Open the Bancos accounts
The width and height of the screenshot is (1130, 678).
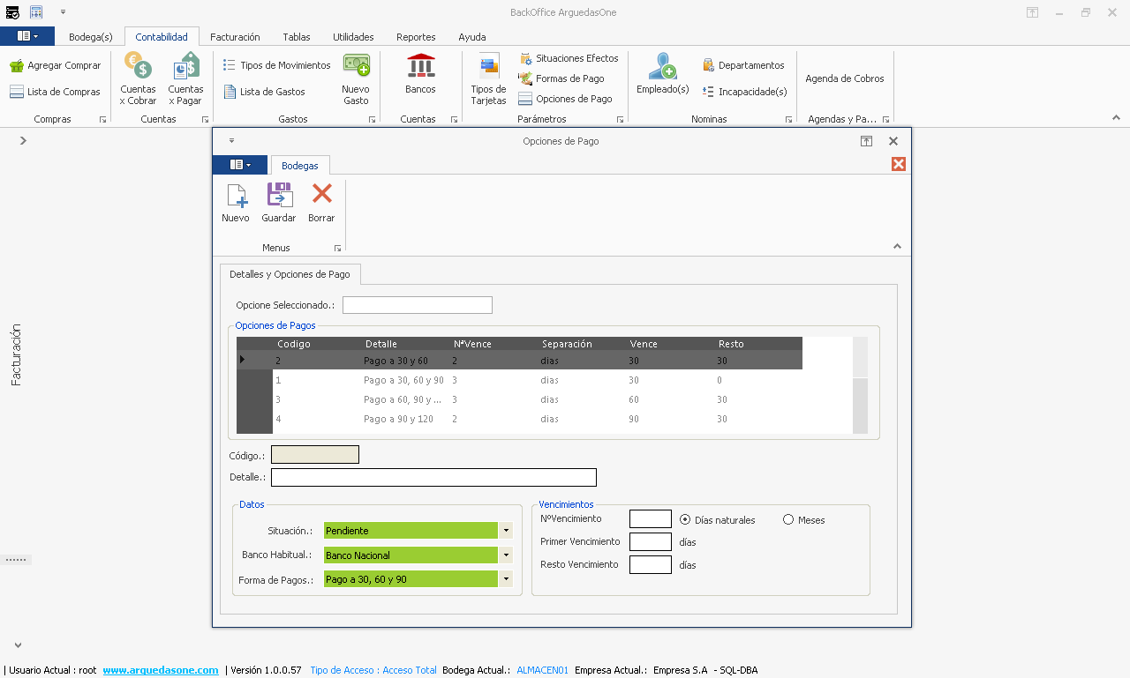(420, 74)
